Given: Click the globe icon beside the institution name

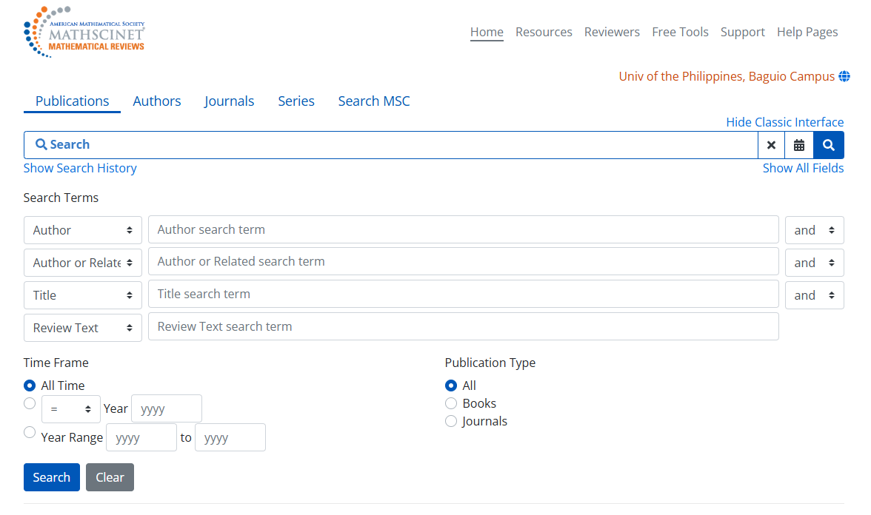Looking at the screenshot, I should tap(844, 77).
